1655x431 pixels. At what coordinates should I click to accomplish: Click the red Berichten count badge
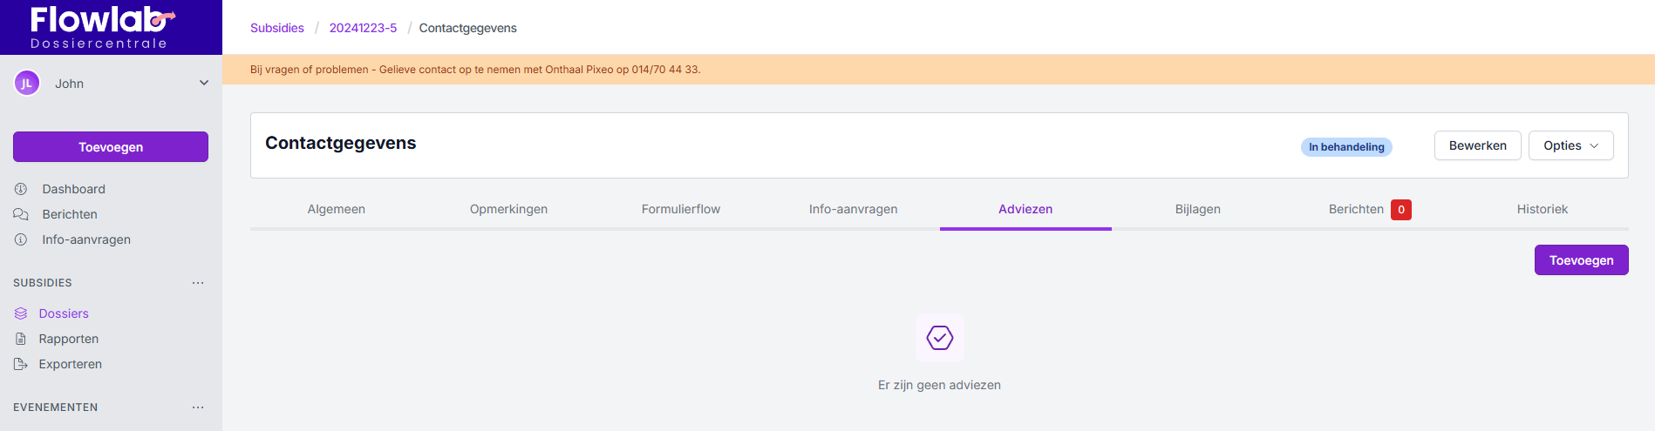[x=1400, y=210]
